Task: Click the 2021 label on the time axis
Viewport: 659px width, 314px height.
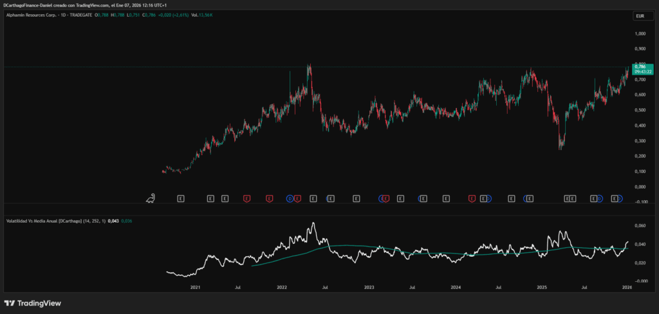Action: [196, 287]
